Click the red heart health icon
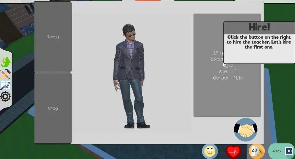This screenshot has width=295, height=159. [233, 151]
